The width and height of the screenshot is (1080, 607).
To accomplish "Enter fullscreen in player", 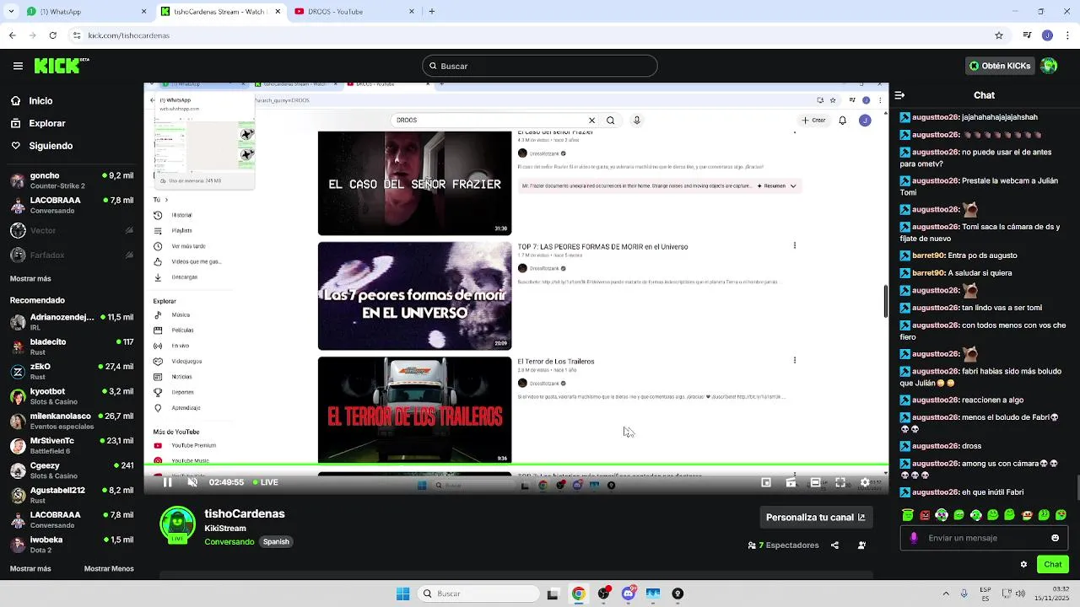I will 840,482.
